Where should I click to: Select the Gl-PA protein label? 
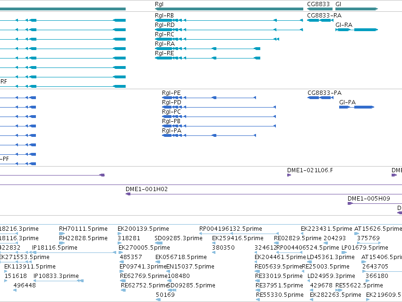[x=347, y=102]
